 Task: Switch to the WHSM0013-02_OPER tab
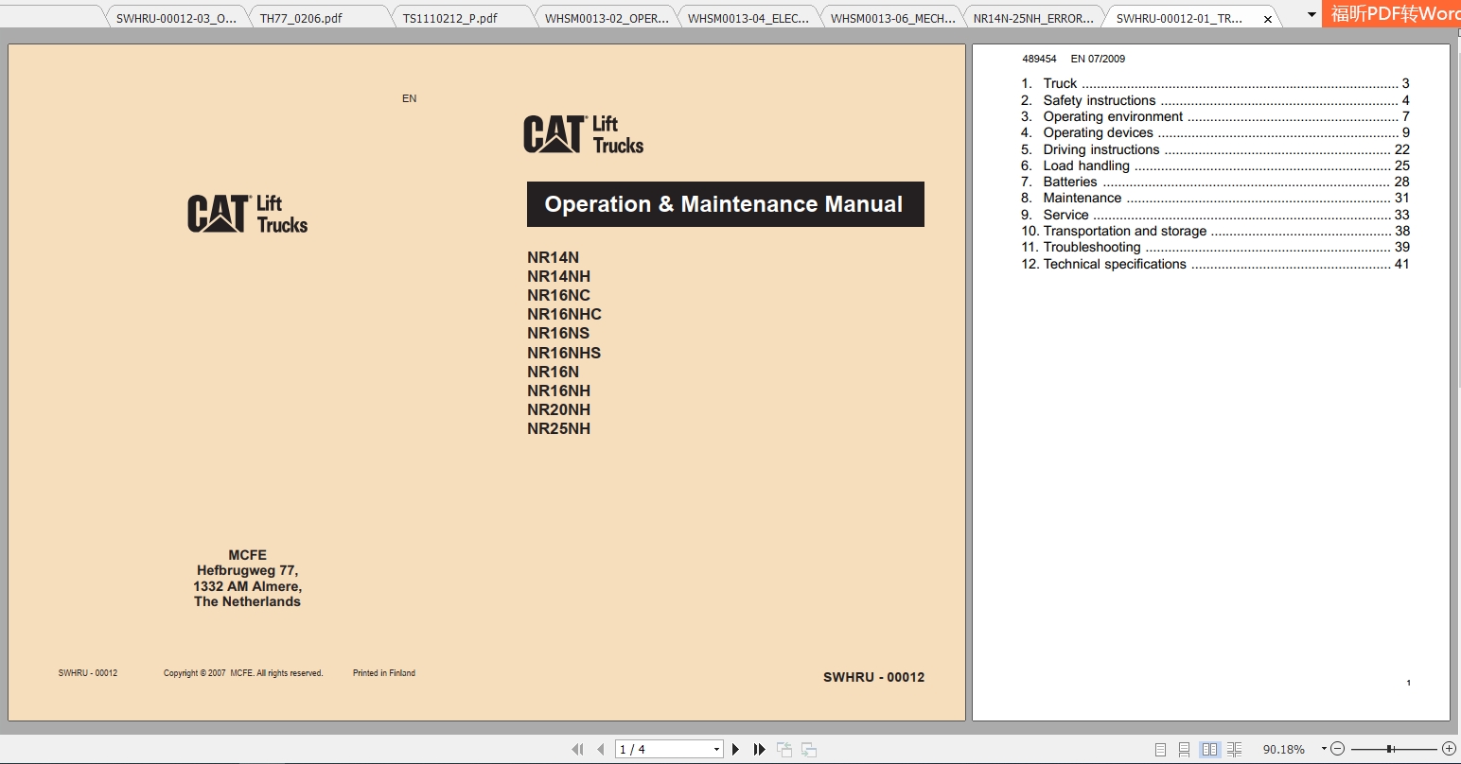(607, 18)
